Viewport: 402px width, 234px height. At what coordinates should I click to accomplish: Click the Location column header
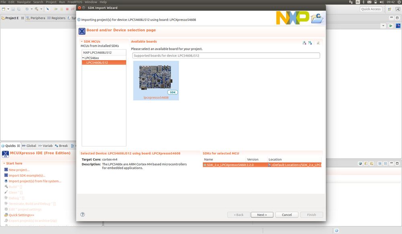point(275,159)
